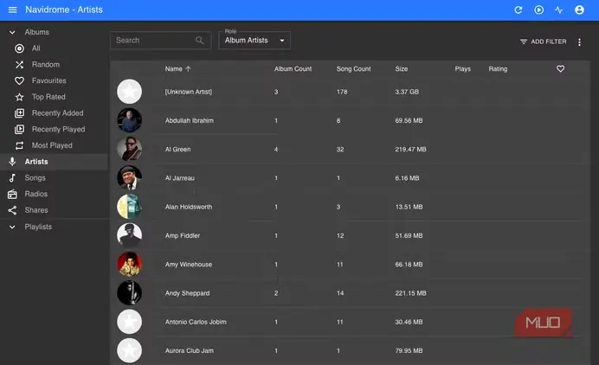
Task: Go to the Shares page
Action: (36, 210)
